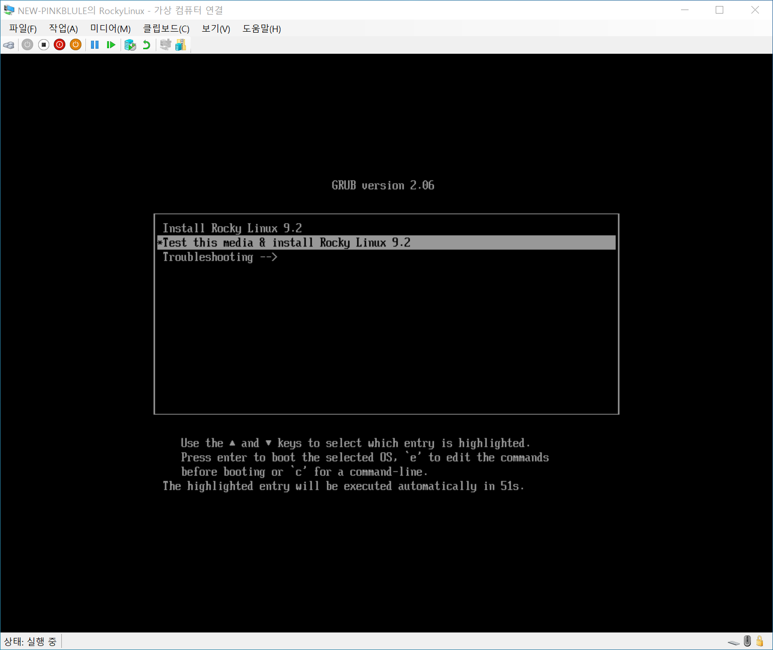The image size is (773, 650).
Task: Open the 클립보드(C) menu
Action: click(166, 29)
